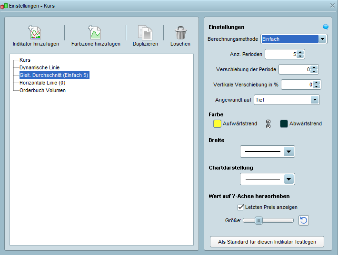Click the Indikator hinzufügen label
Viewport: 338px width, 255px height.
pyautogui.click(x=36, y=44)
